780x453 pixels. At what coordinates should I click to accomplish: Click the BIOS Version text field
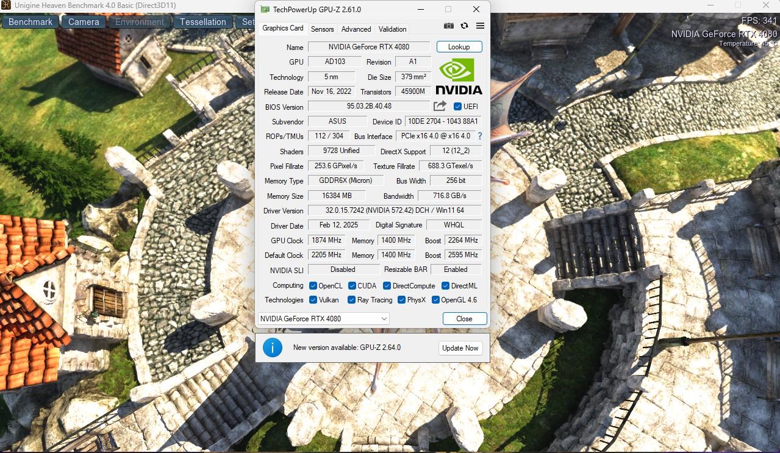click(x=369, y=106)
